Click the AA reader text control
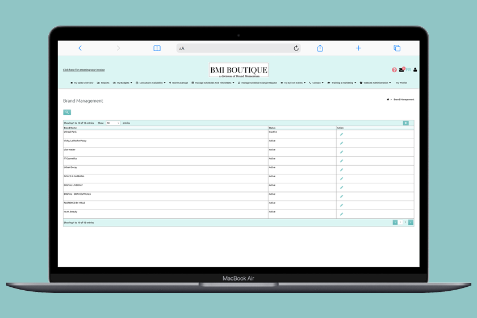The height and width of the screenshot is (318, 477). click(182, 48)
